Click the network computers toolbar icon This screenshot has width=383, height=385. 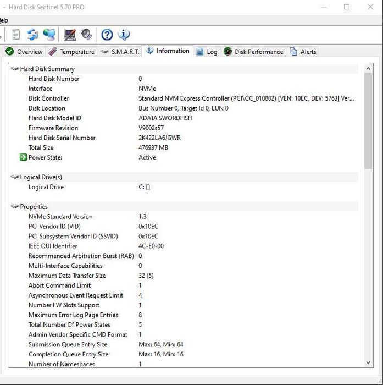tap(49, 35)
